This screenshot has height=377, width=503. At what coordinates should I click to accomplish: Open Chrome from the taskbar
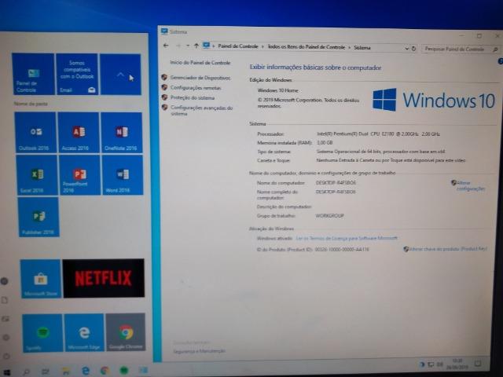click(x=105, y=371)
